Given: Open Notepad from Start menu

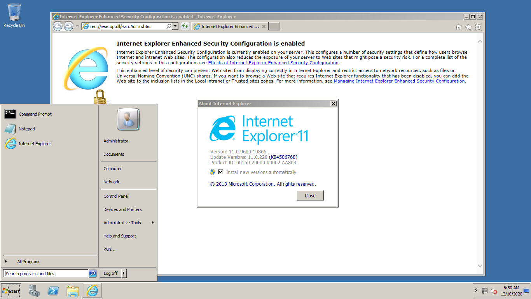Looking at the screenshot, I should pos(50,129).
